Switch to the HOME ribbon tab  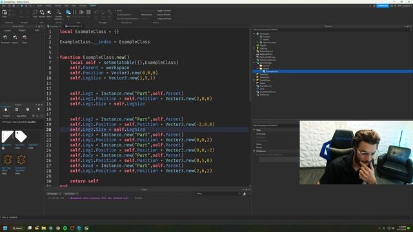39,6
